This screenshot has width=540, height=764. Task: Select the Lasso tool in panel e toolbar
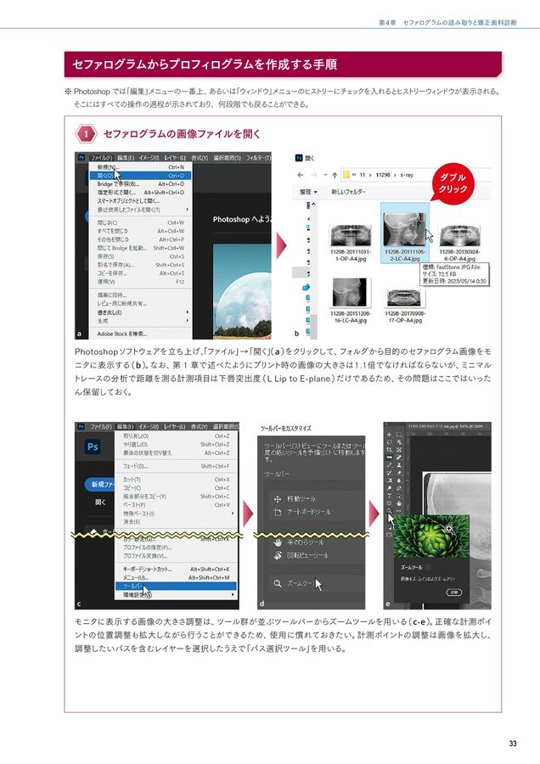tap(390, 442)
